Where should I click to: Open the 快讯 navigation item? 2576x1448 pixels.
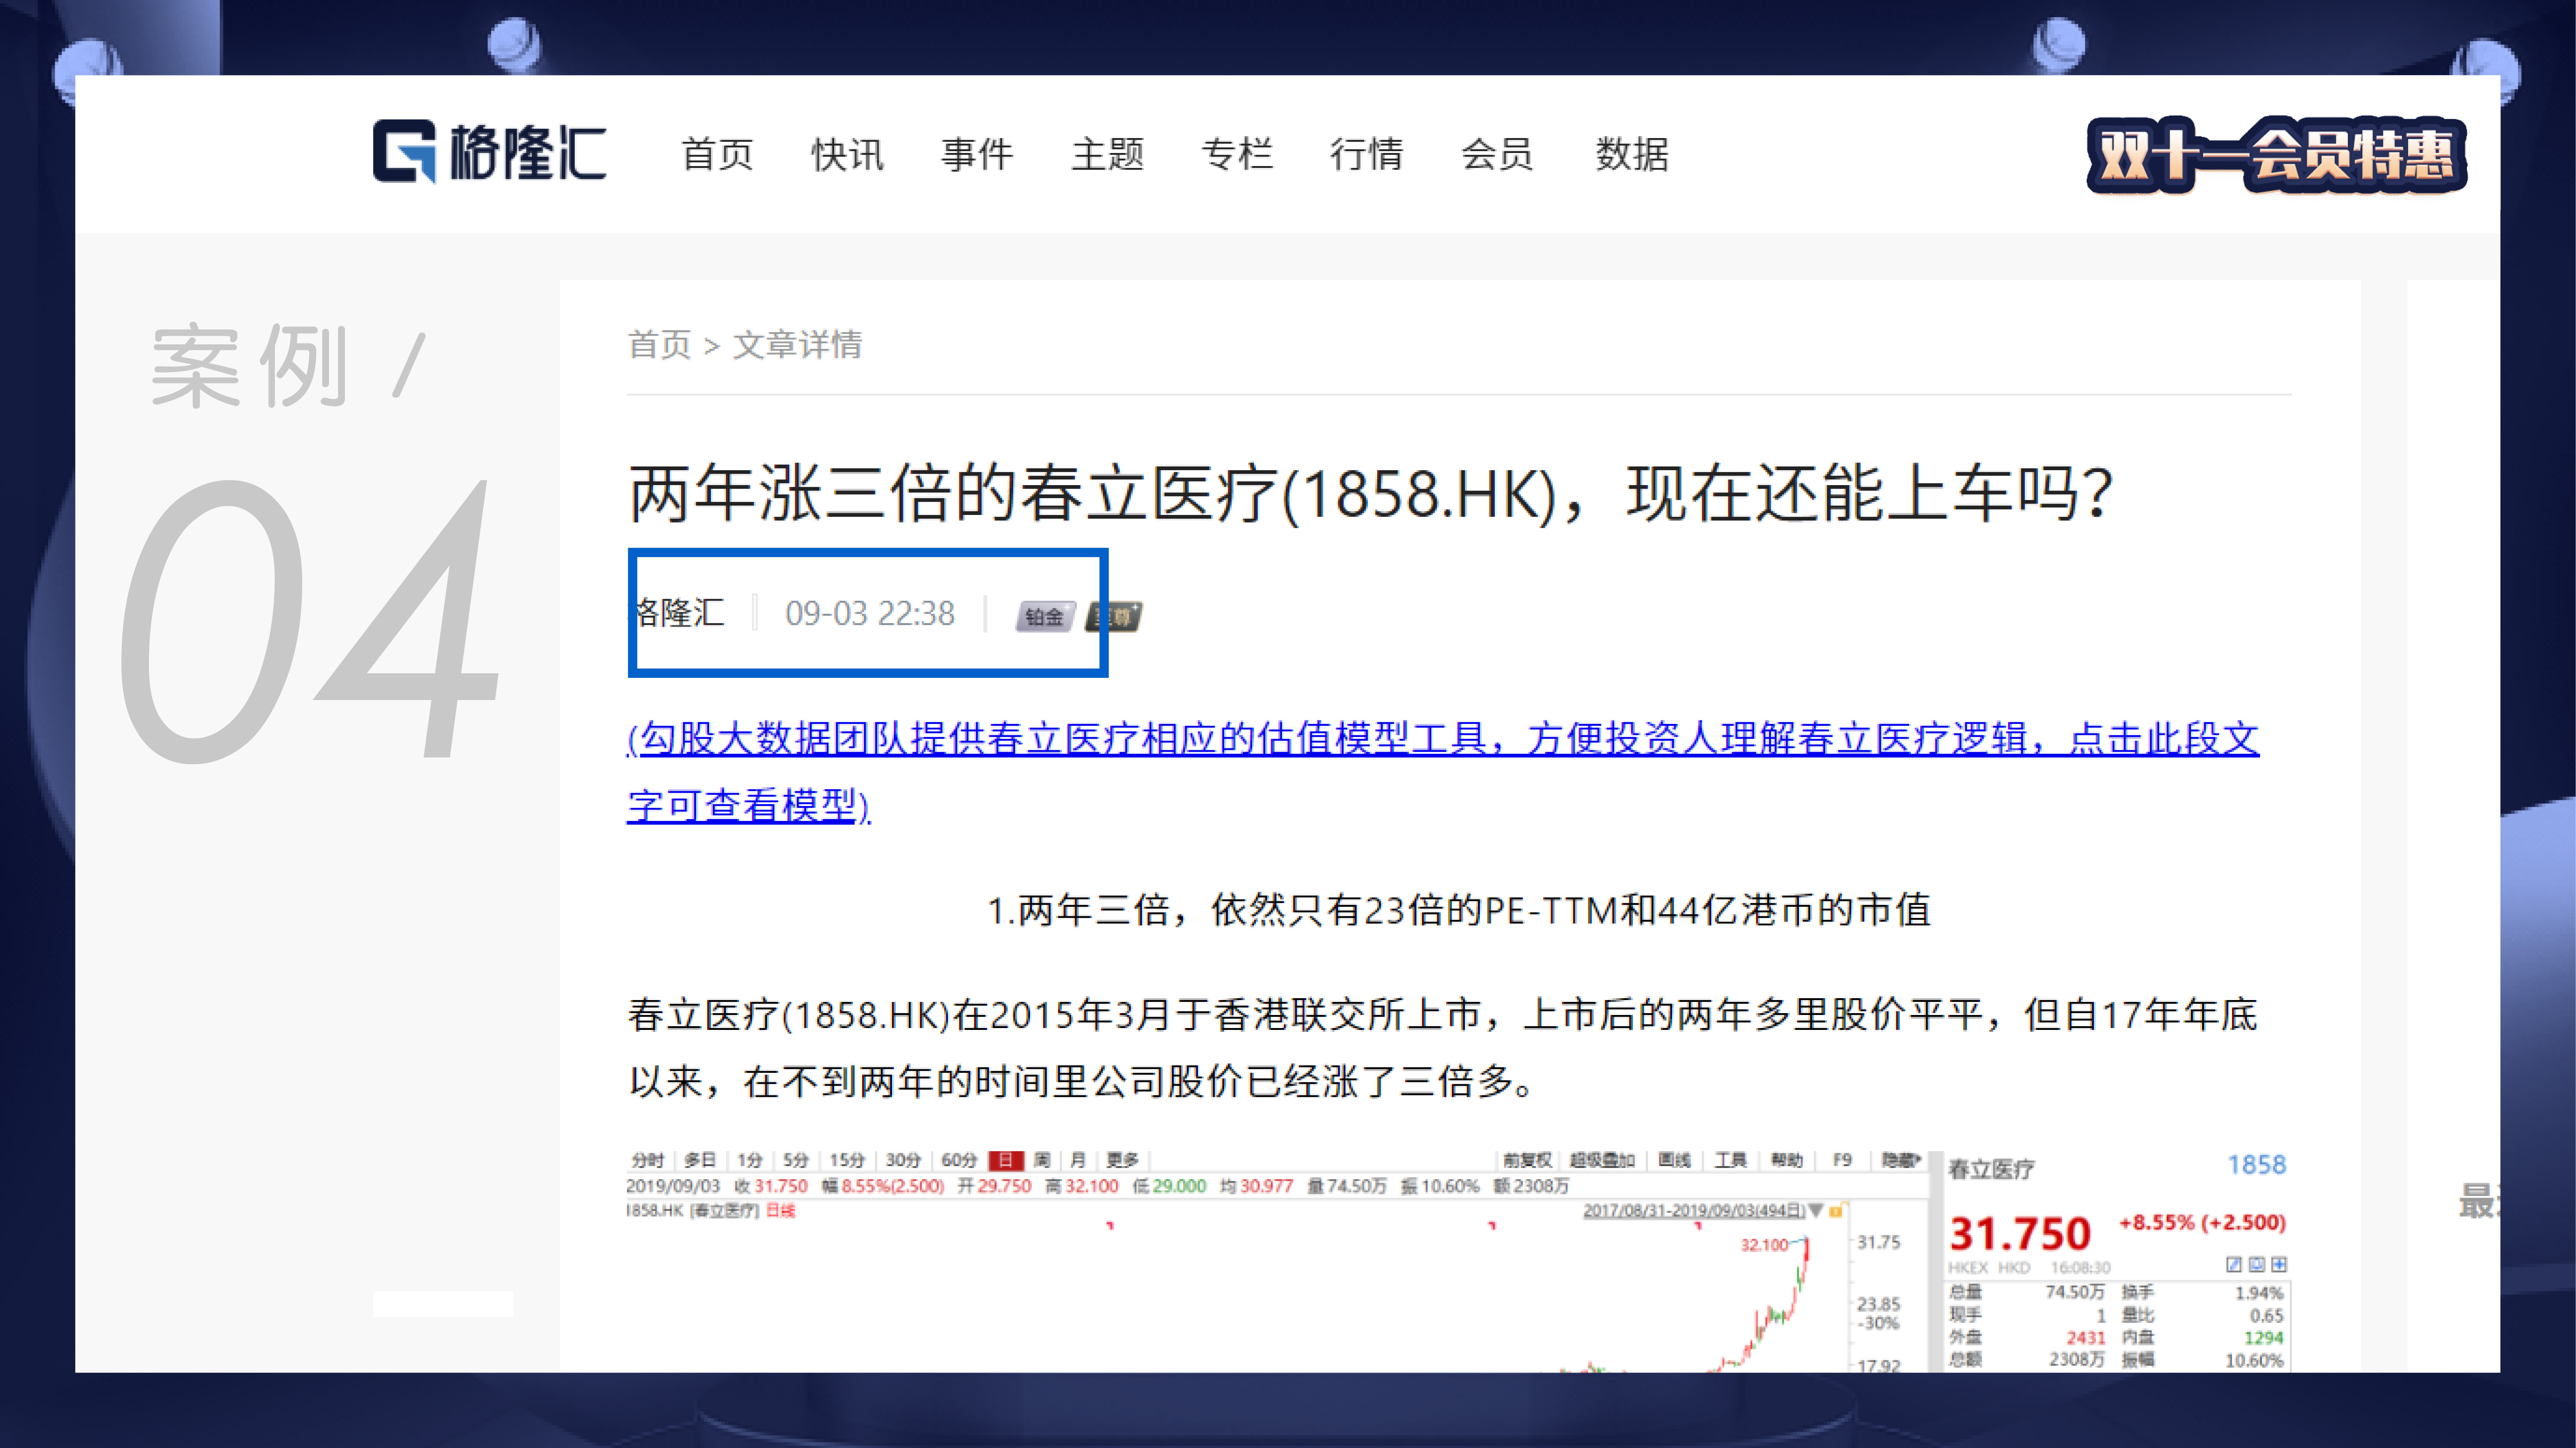tap(847, 155)
